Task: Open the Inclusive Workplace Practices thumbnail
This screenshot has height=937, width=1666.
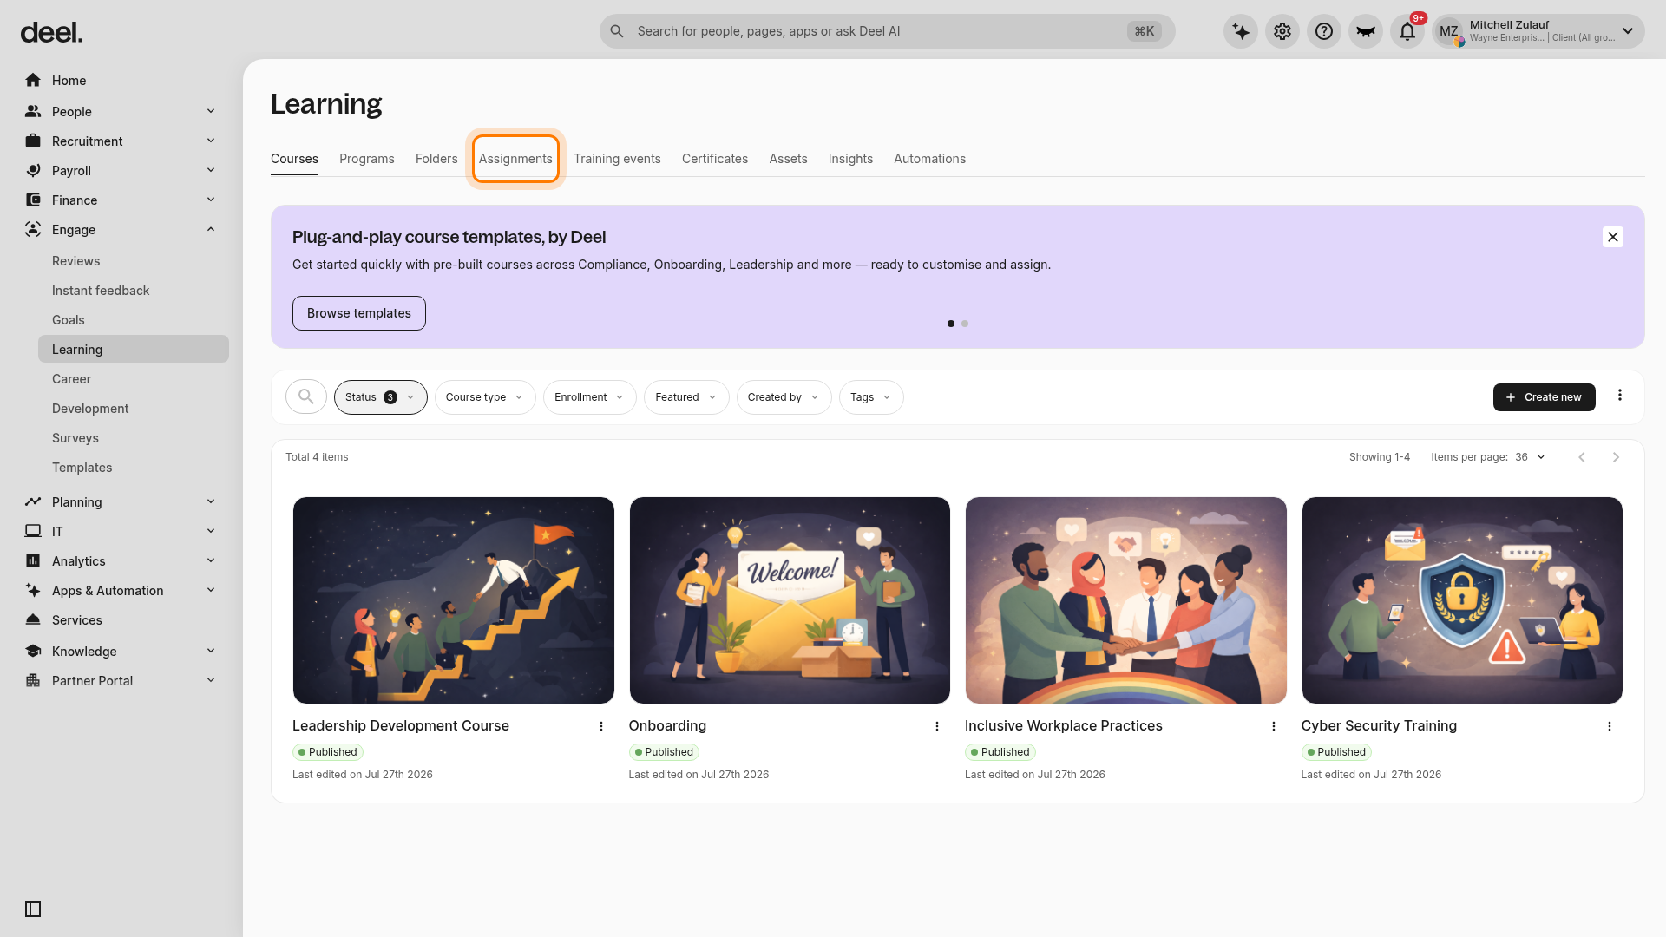Action: (1126, 600)
